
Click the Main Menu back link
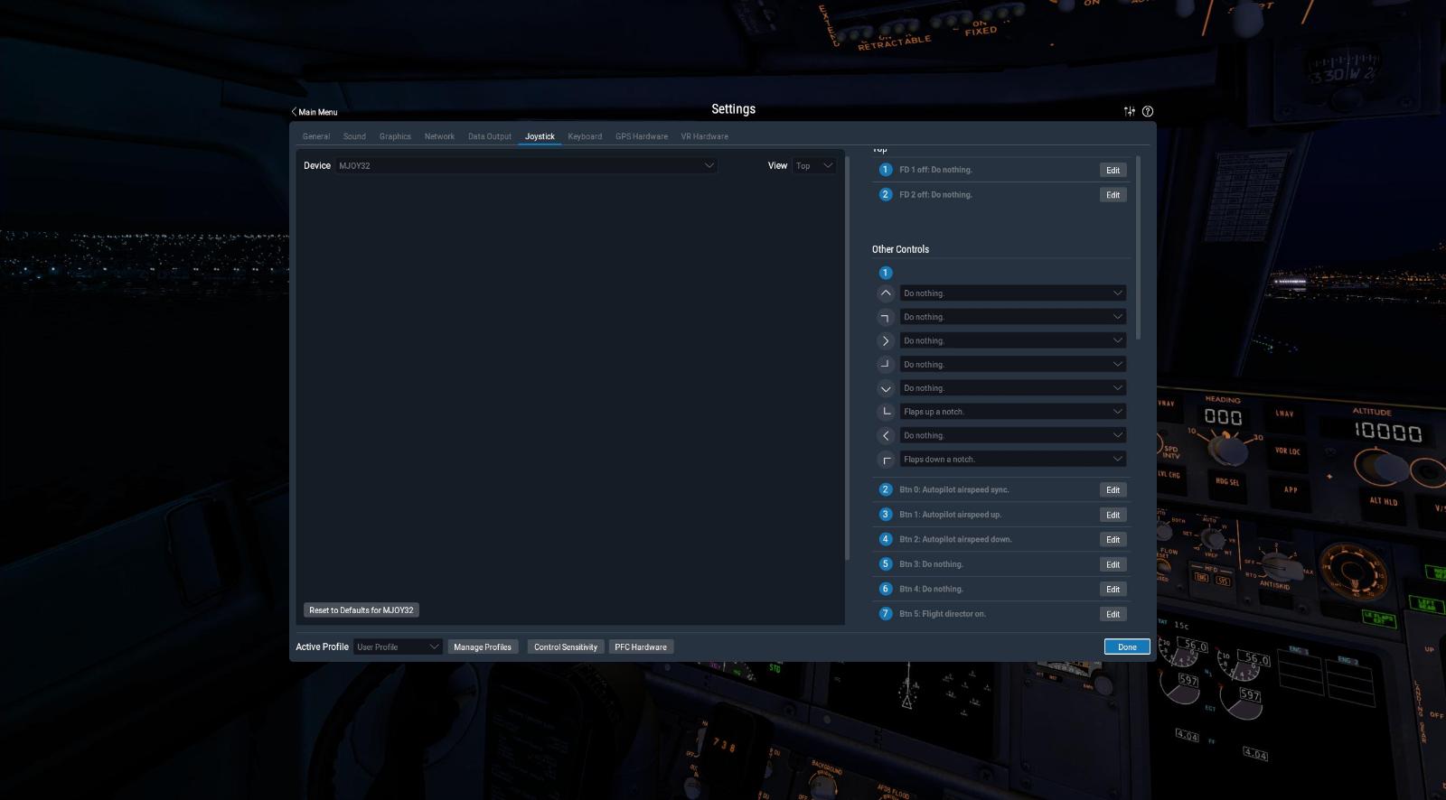point(314,112)
